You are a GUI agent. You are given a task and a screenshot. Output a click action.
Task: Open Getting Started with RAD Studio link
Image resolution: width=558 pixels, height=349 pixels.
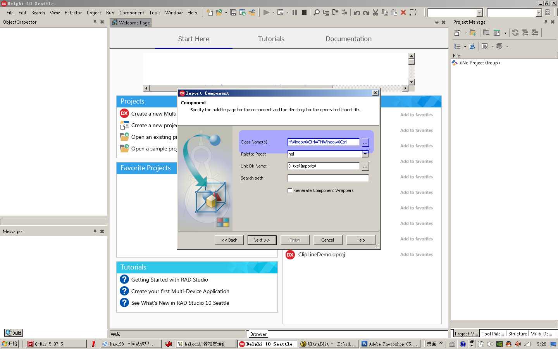pyautogui.click(x=170, y=280)
